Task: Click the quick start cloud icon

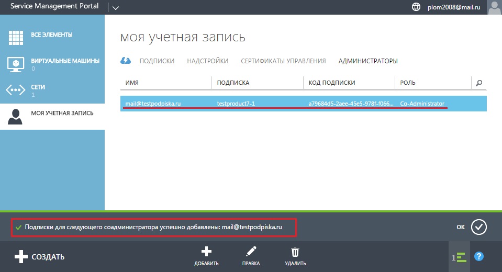Action: pos(126,61)
